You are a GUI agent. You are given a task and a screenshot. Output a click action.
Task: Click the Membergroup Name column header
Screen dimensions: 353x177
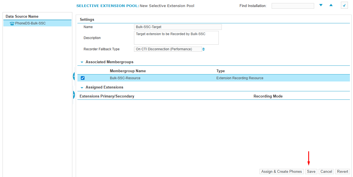128,71
